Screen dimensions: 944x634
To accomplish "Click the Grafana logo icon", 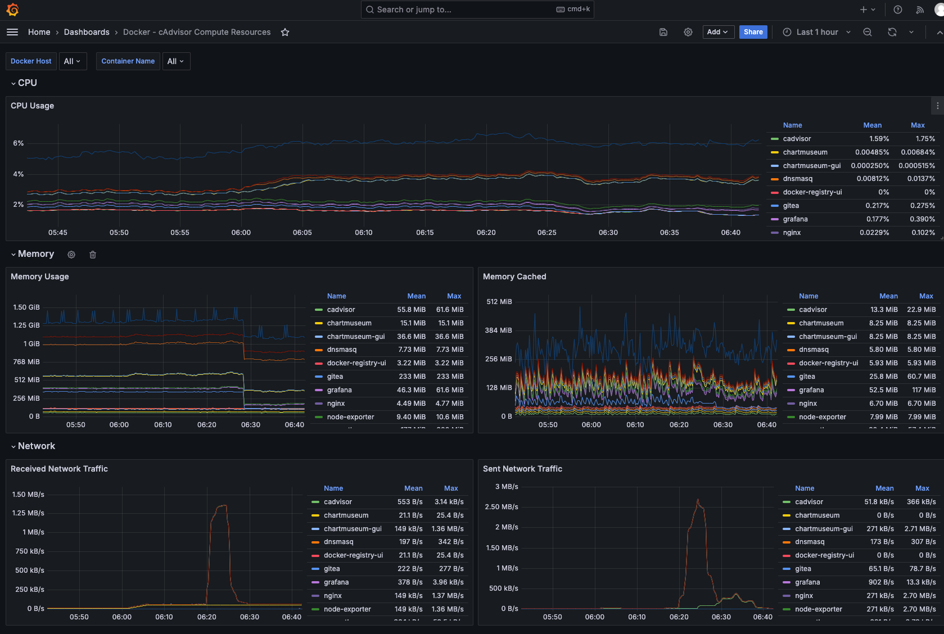I will pyautogui.click(x=12, y=10).
